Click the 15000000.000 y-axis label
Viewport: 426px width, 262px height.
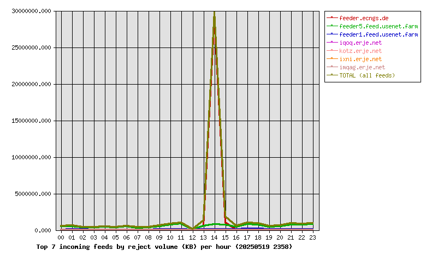[31, 121]
